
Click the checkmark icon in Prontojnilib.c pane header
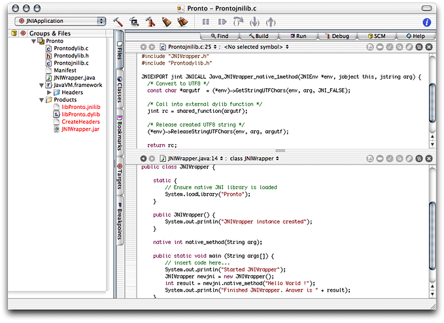click(x=390, y=47)
